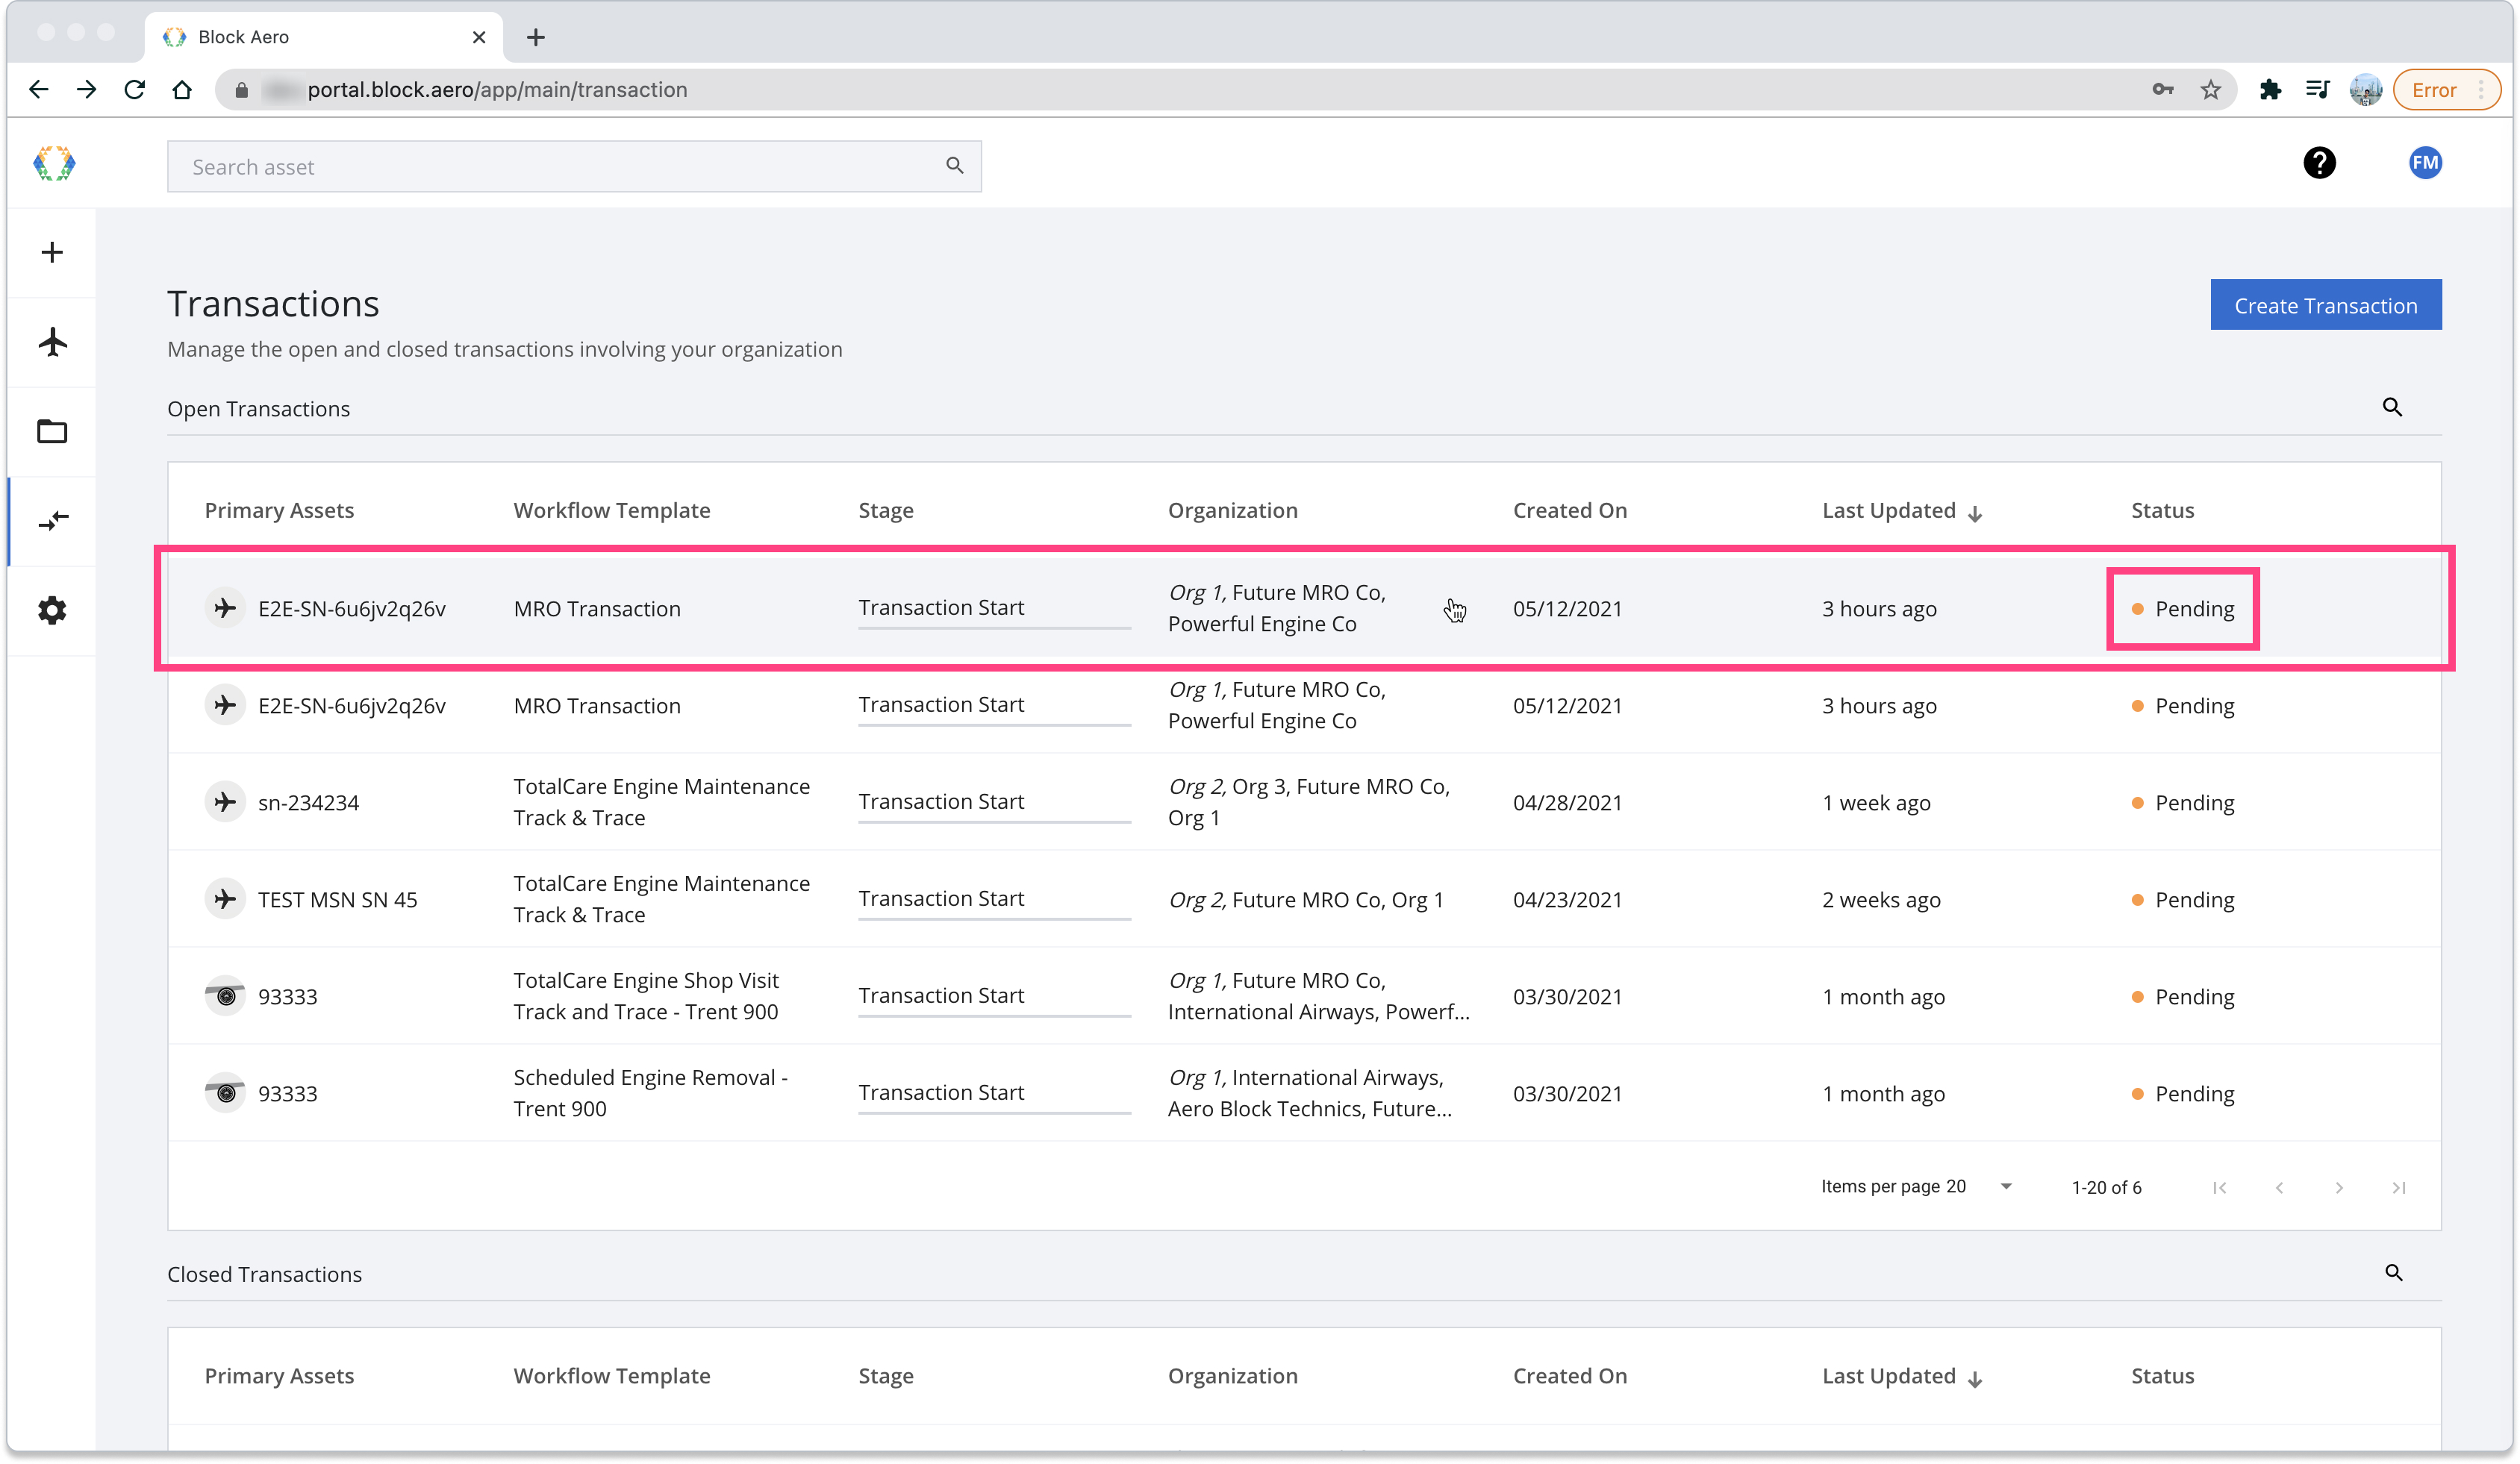Click Open Transactions Status column header

[x=2162, y=510]
